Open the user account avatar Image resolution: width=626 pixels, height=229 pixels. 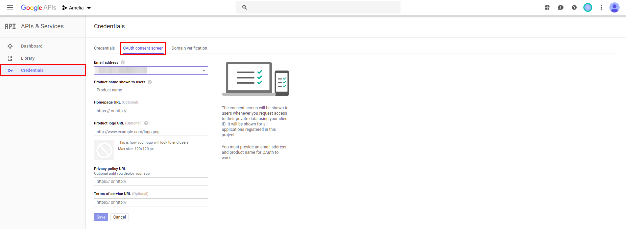tap(615, 7)
